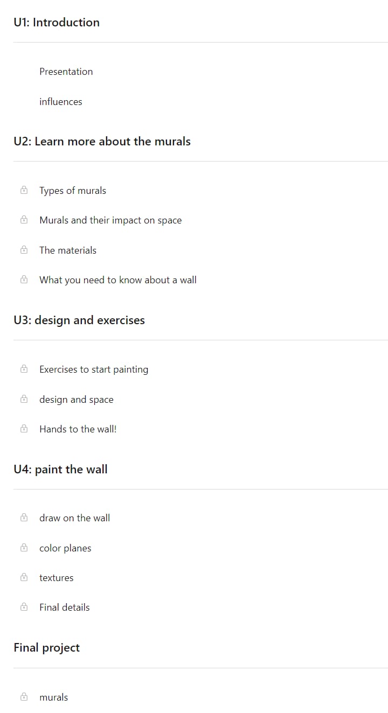Open the color planes lesson

(65, 548)
